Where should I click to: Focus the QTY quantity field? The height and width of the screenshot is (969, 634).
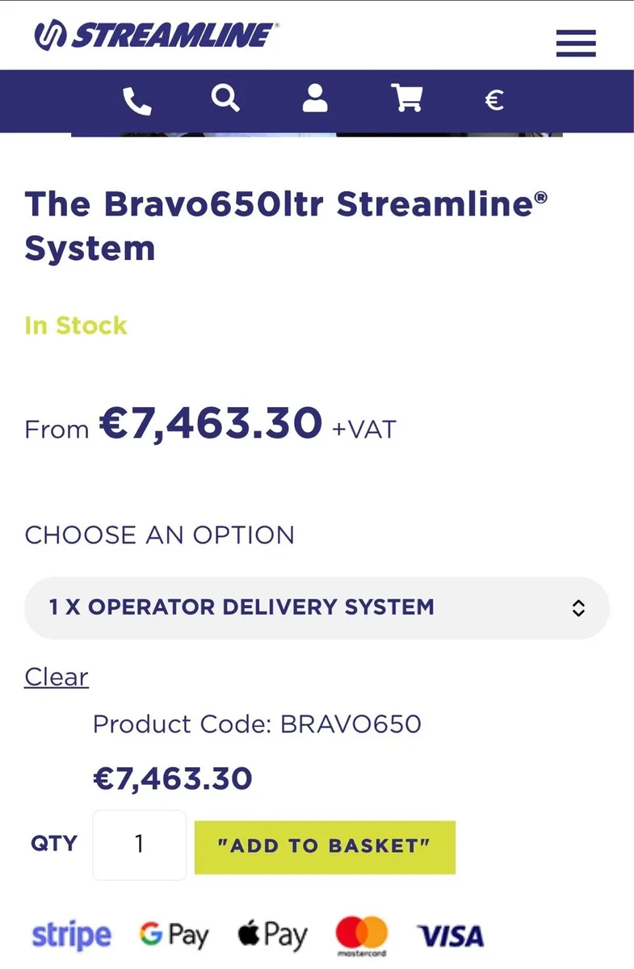point(140,845)
